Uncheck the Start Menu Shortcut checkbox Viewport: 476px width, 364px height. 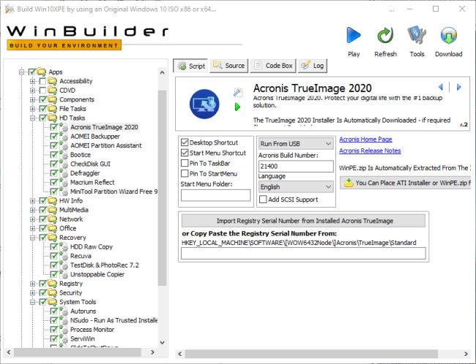tap(185, 153)
